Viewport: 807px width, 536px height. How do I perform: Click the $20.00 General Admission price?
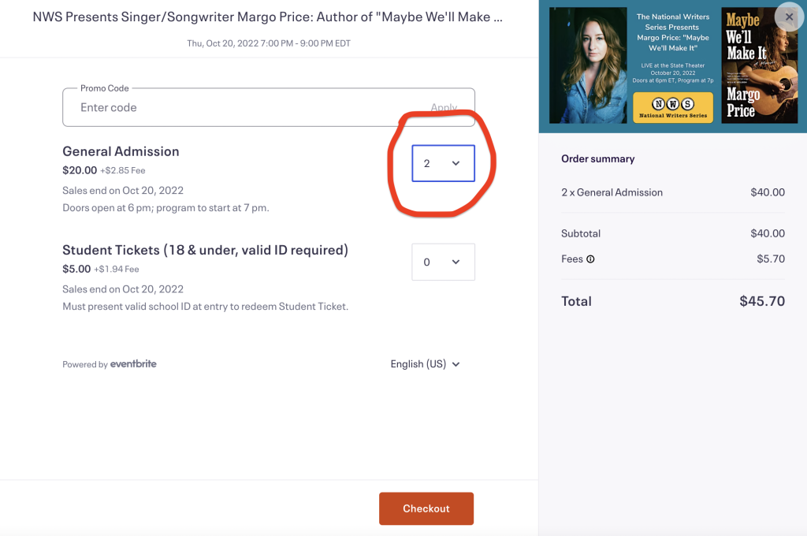tap(80, 170)
